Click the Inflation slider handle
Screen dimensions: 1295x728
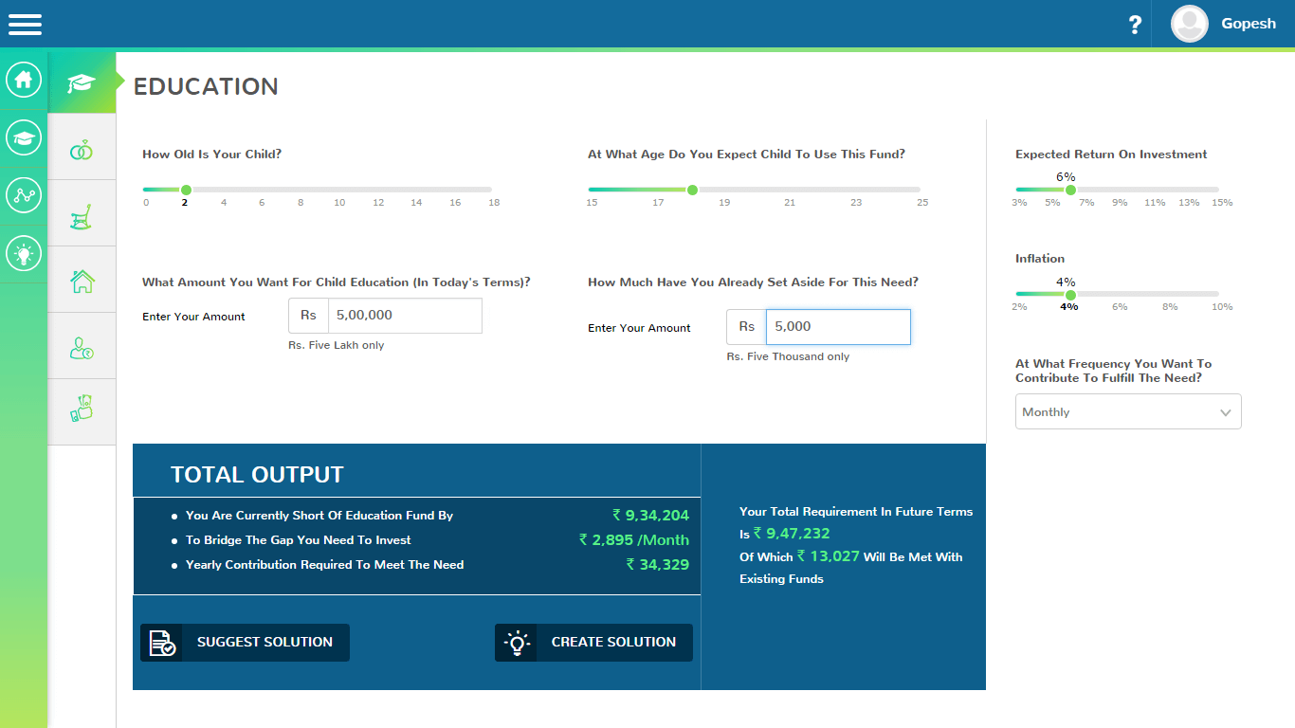coord(1070,294)
